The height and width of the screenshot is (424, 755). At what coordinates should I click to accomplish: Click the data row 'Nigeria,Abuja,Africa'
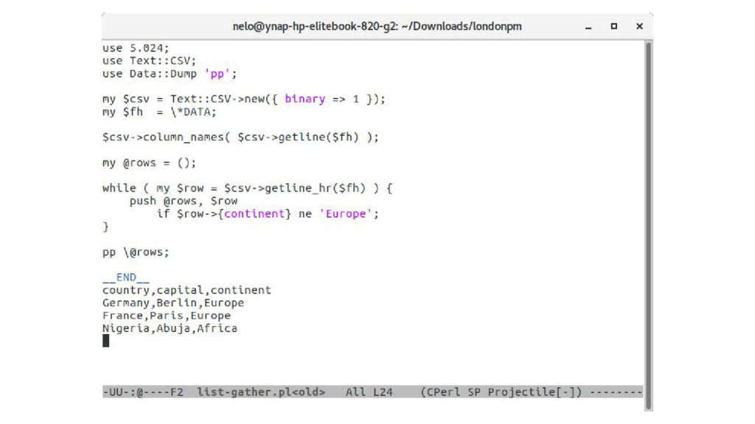[170, 328]
